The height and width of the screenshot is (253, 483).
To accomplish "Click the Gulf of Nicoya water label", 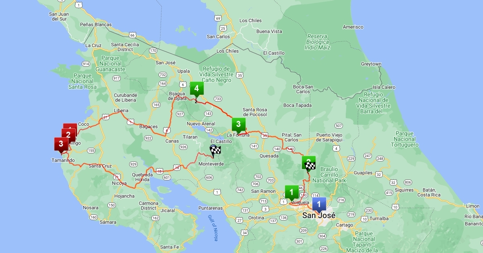I will tap(213, 228).
